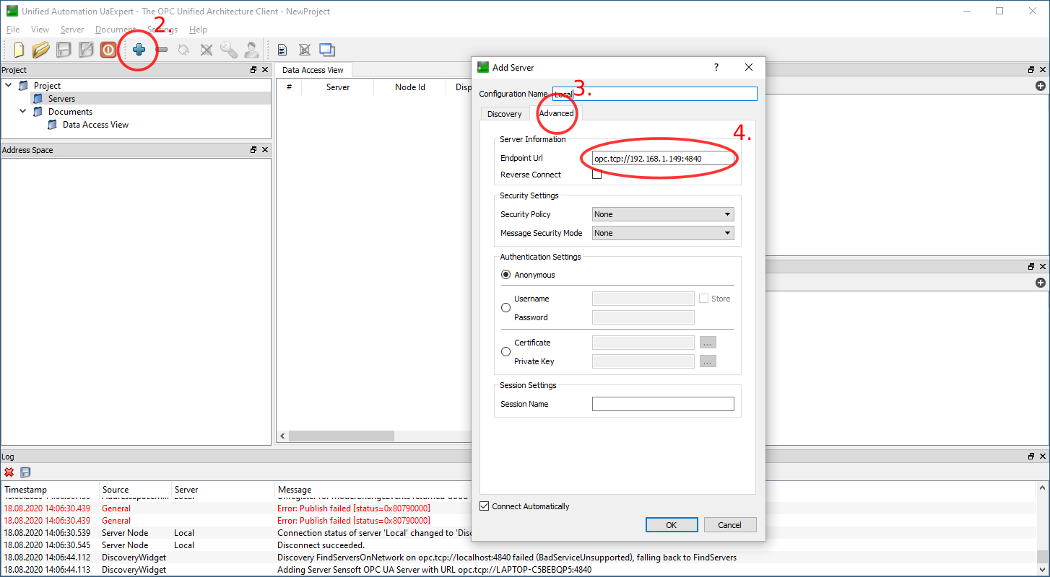1050x577 pixels.
Task: Click the Server column header in Data Access View
Action: (337, 87)
